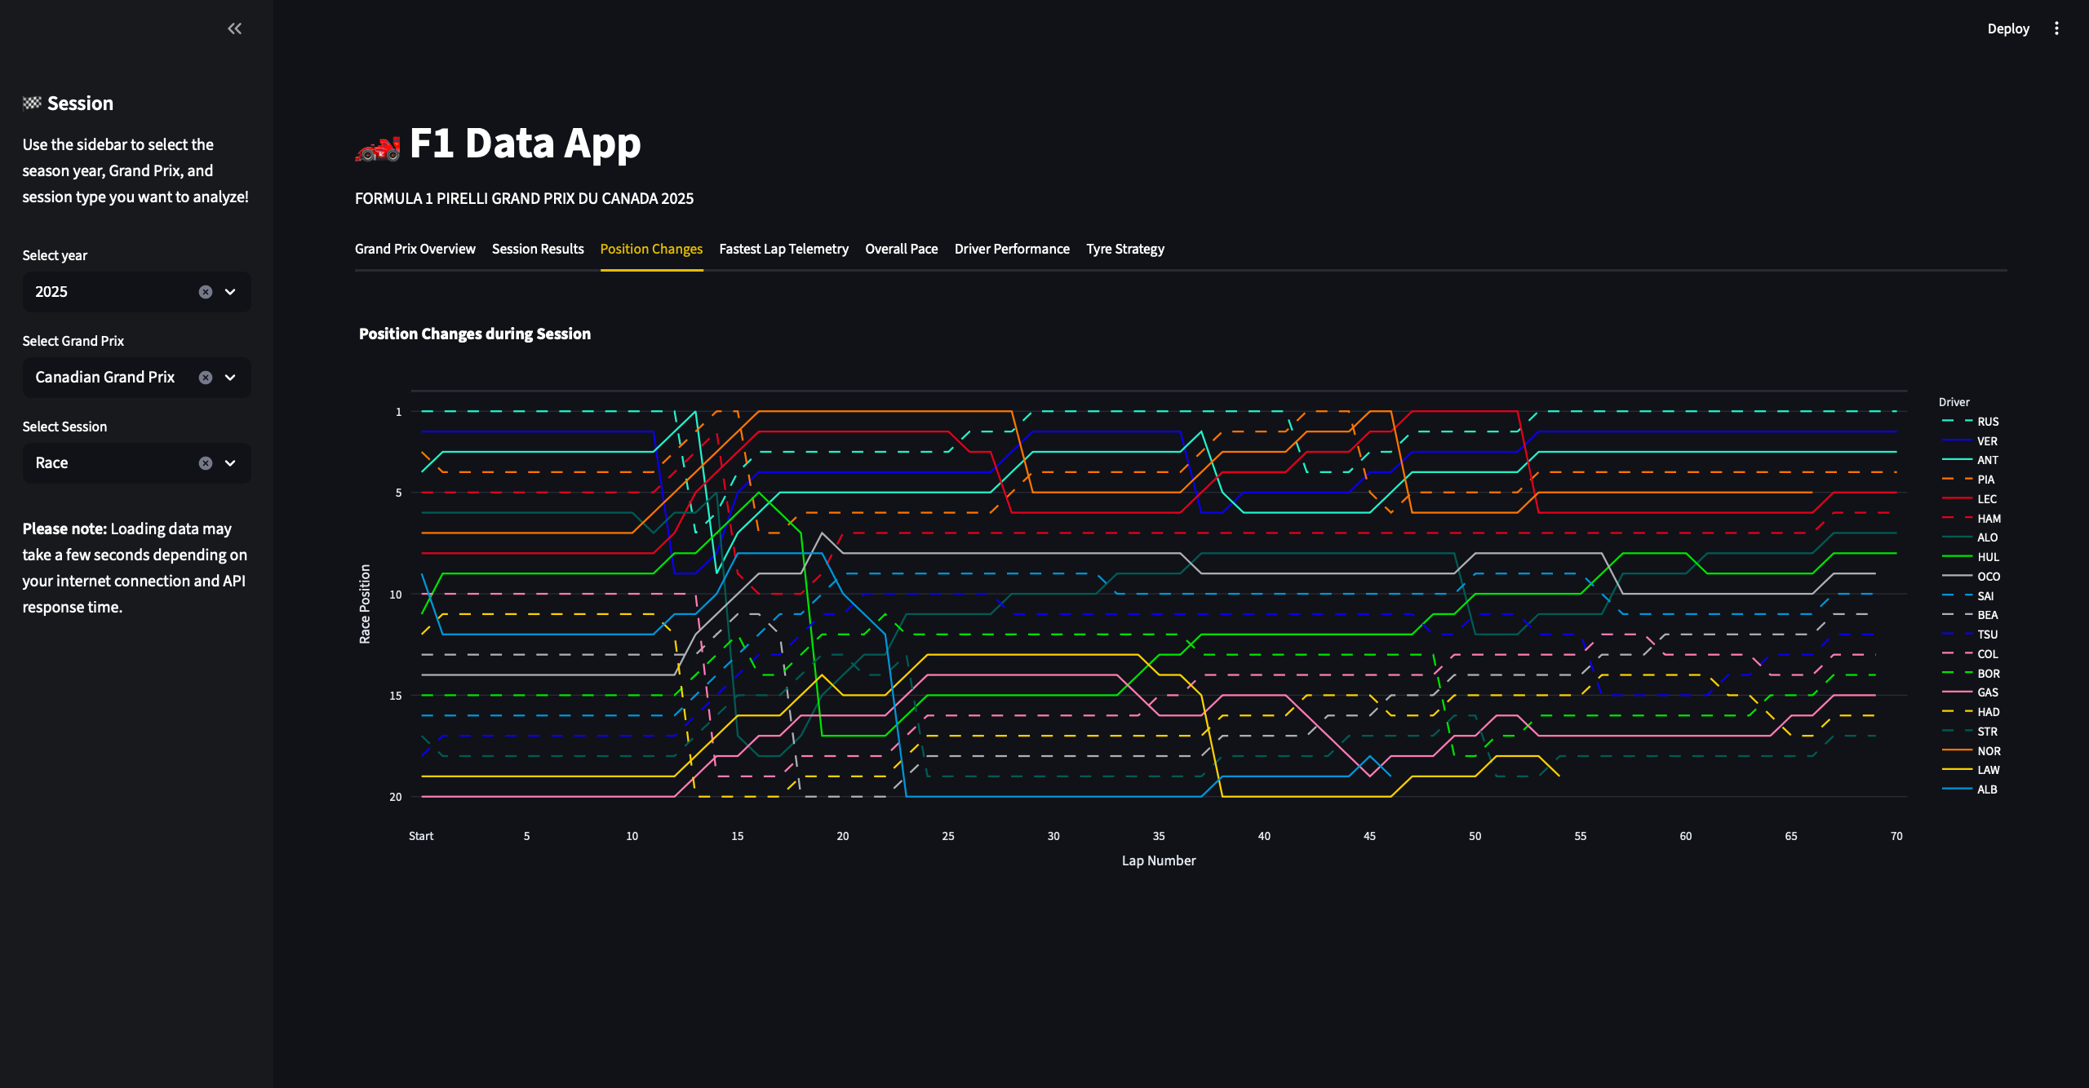This screenshot has height=1088, width=2089.
Task: Open the Fastest Lap Telemetry tab
Action: pyautogui.click(x=783, y=249)
